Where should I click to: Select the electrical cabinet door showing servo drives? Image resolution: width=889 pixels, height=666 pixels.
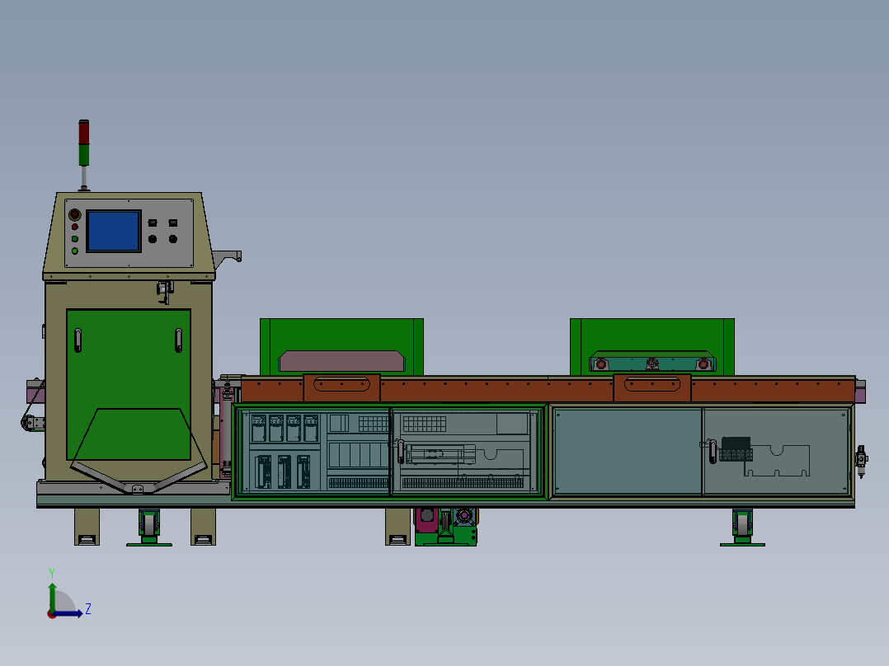(x=313, y=452)
